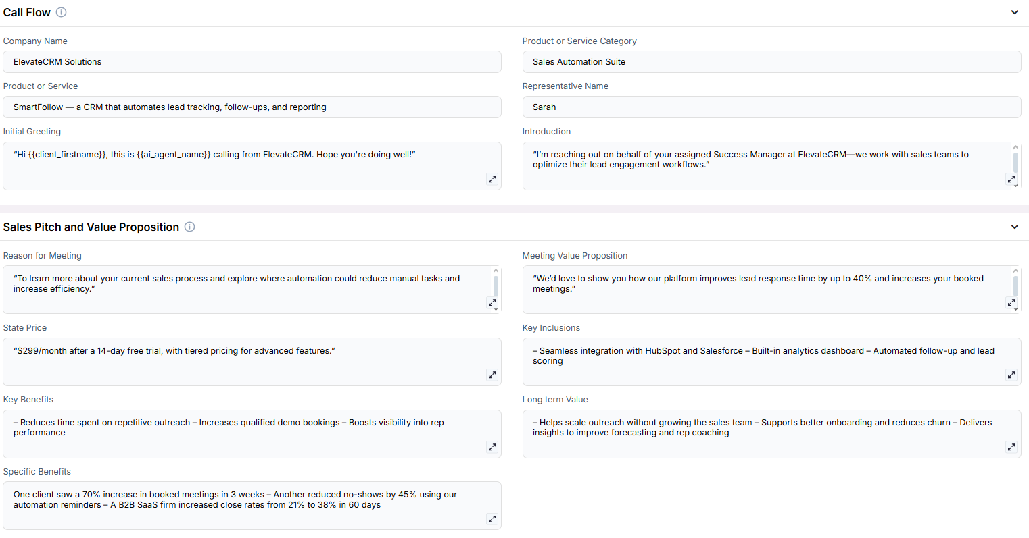The width and height of the screenshot is (1029, 538).
Task: Expand the Meeting Value Proposition field
Action: click(1011, 302)
